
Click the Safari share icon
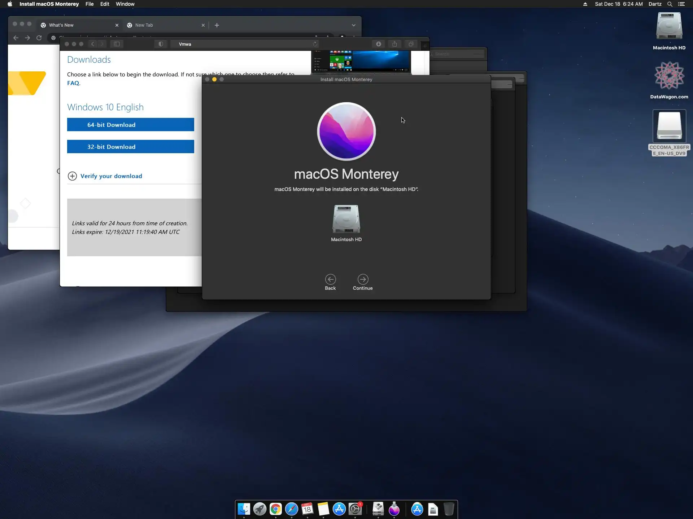pyautogui.click(x=395, y=44)
